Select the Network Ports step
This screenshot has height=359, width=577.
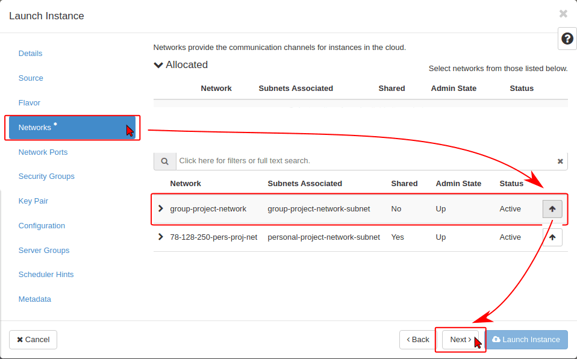[x=43, y=152]
